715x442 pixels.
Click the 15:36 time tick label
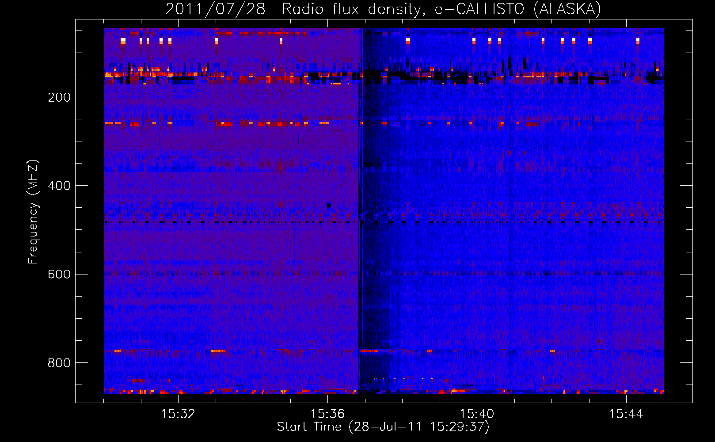tap(327, 414)
